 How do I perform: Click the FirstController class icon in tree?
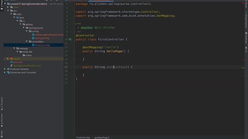[x=33, y=45]
